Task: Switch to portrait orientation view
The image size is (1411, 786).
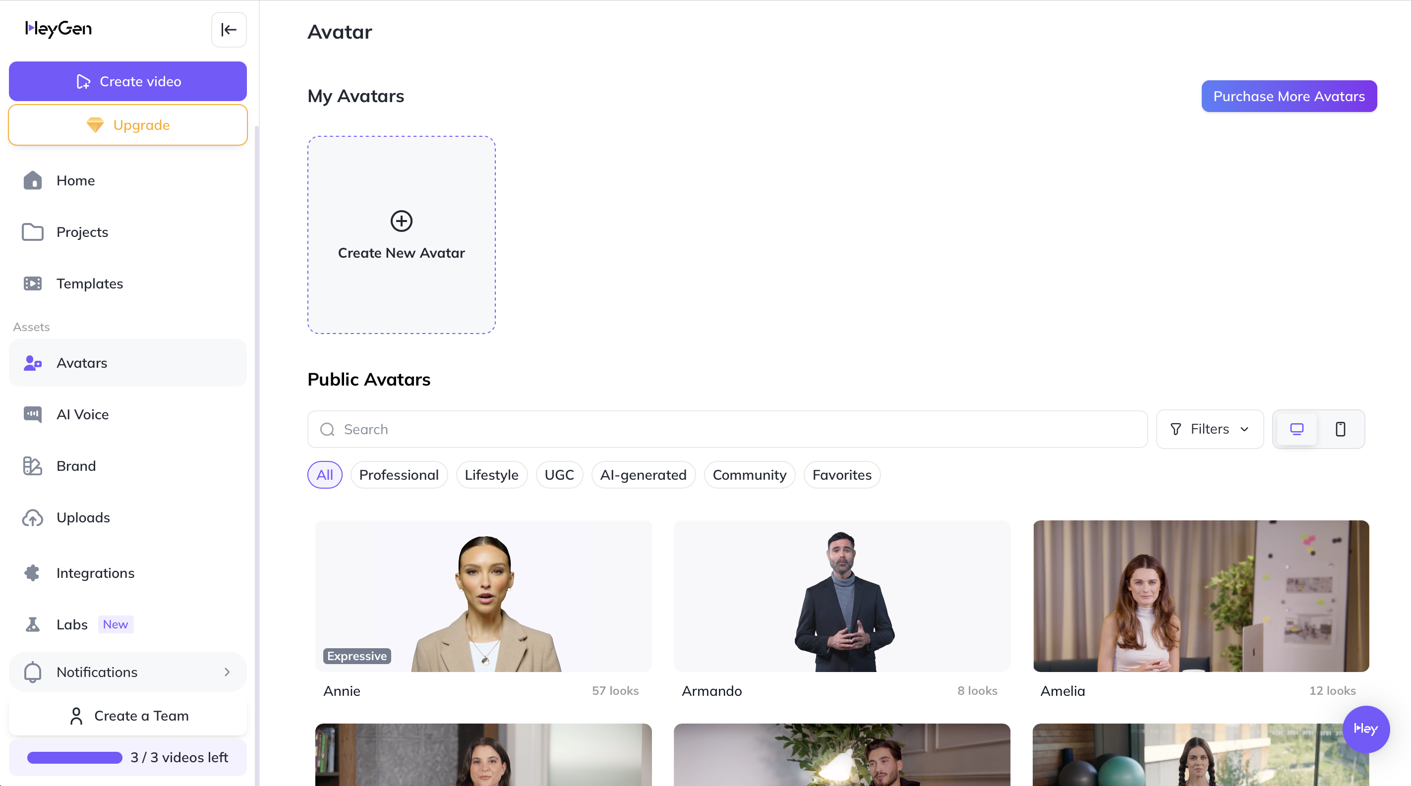Action: coord(1340,429)
